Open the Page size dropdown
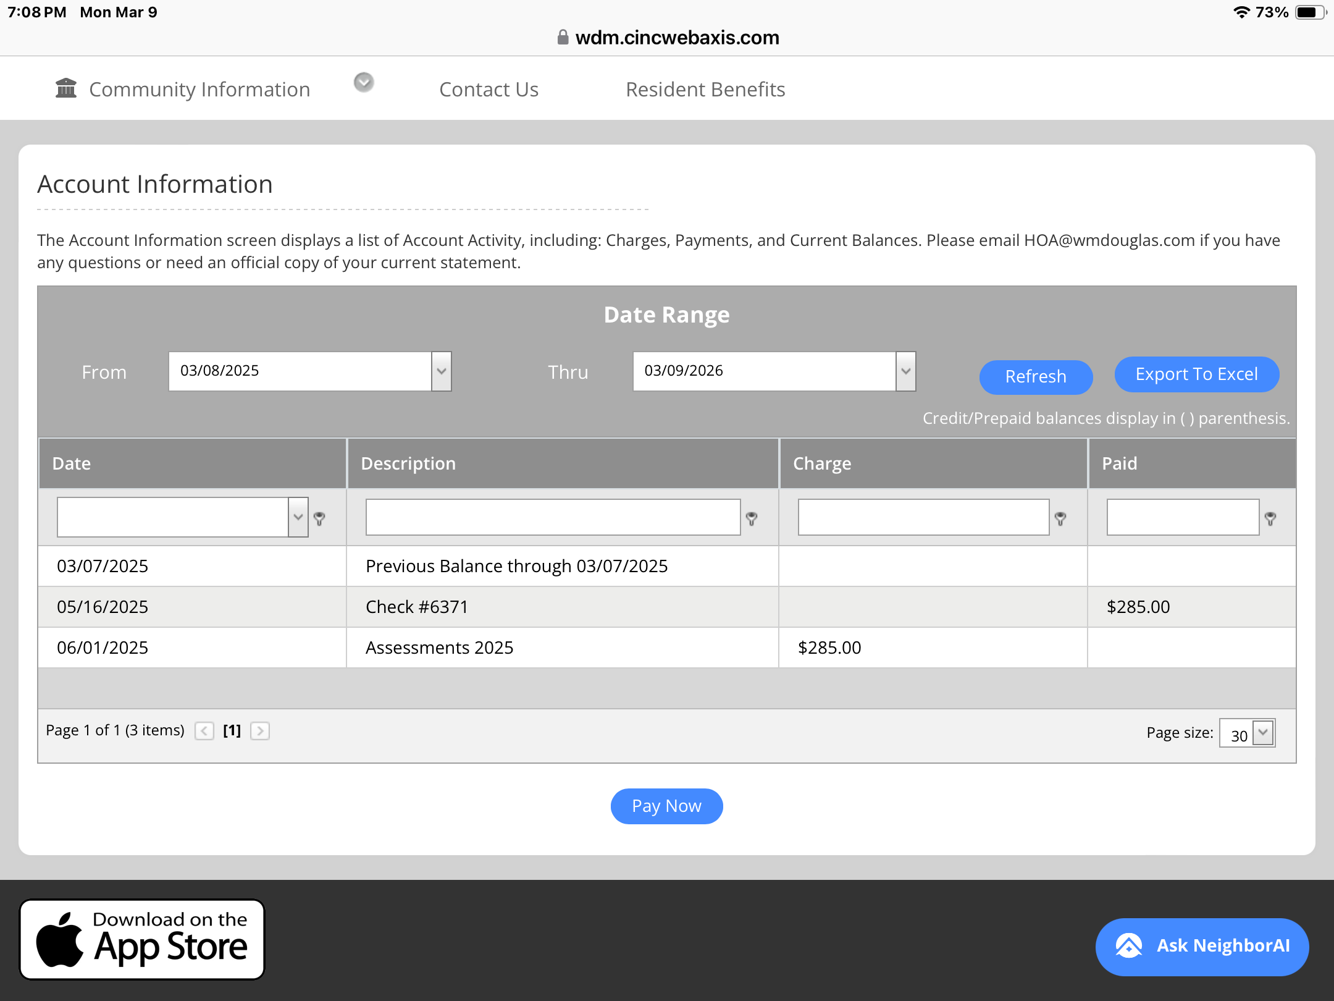1334x1001 pixels. coord(1264,733)
